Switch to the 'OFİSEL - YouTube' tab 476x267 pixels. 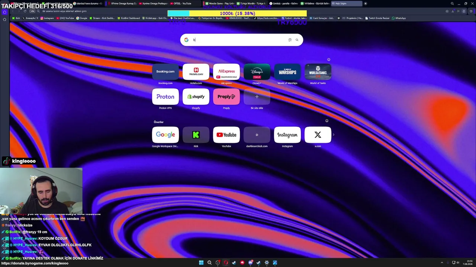(186, 3)
